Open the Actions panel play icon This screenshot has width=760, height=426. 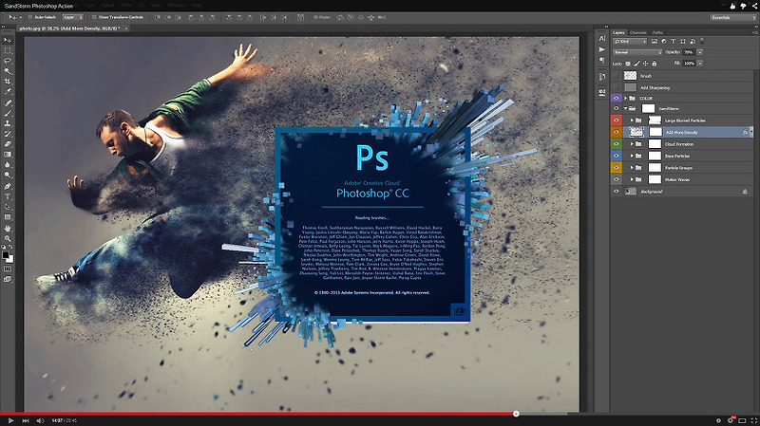(x=602, y=49)
